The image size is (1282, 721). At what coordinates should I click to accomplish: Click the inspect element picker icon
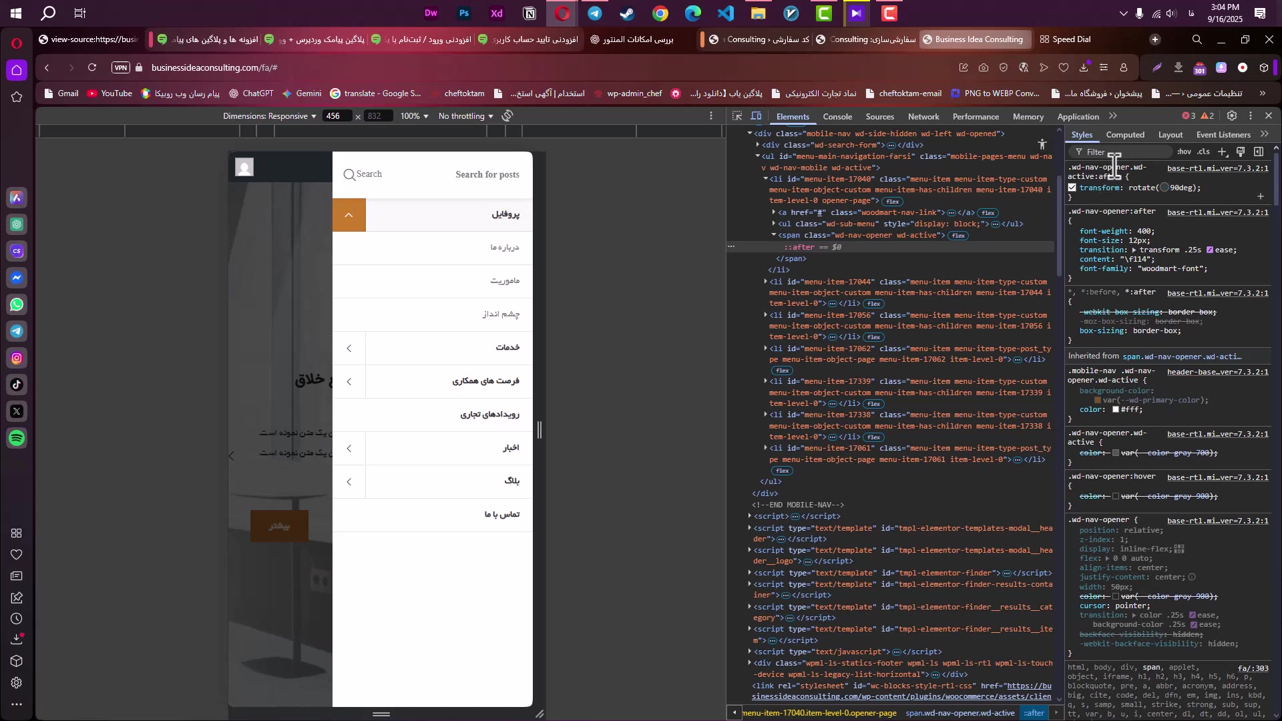pos(737,116)
